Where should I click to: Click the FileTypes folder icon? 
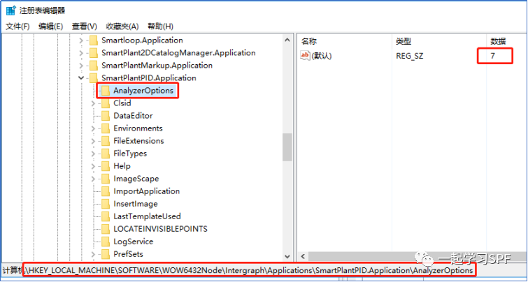tap(106, 154)
